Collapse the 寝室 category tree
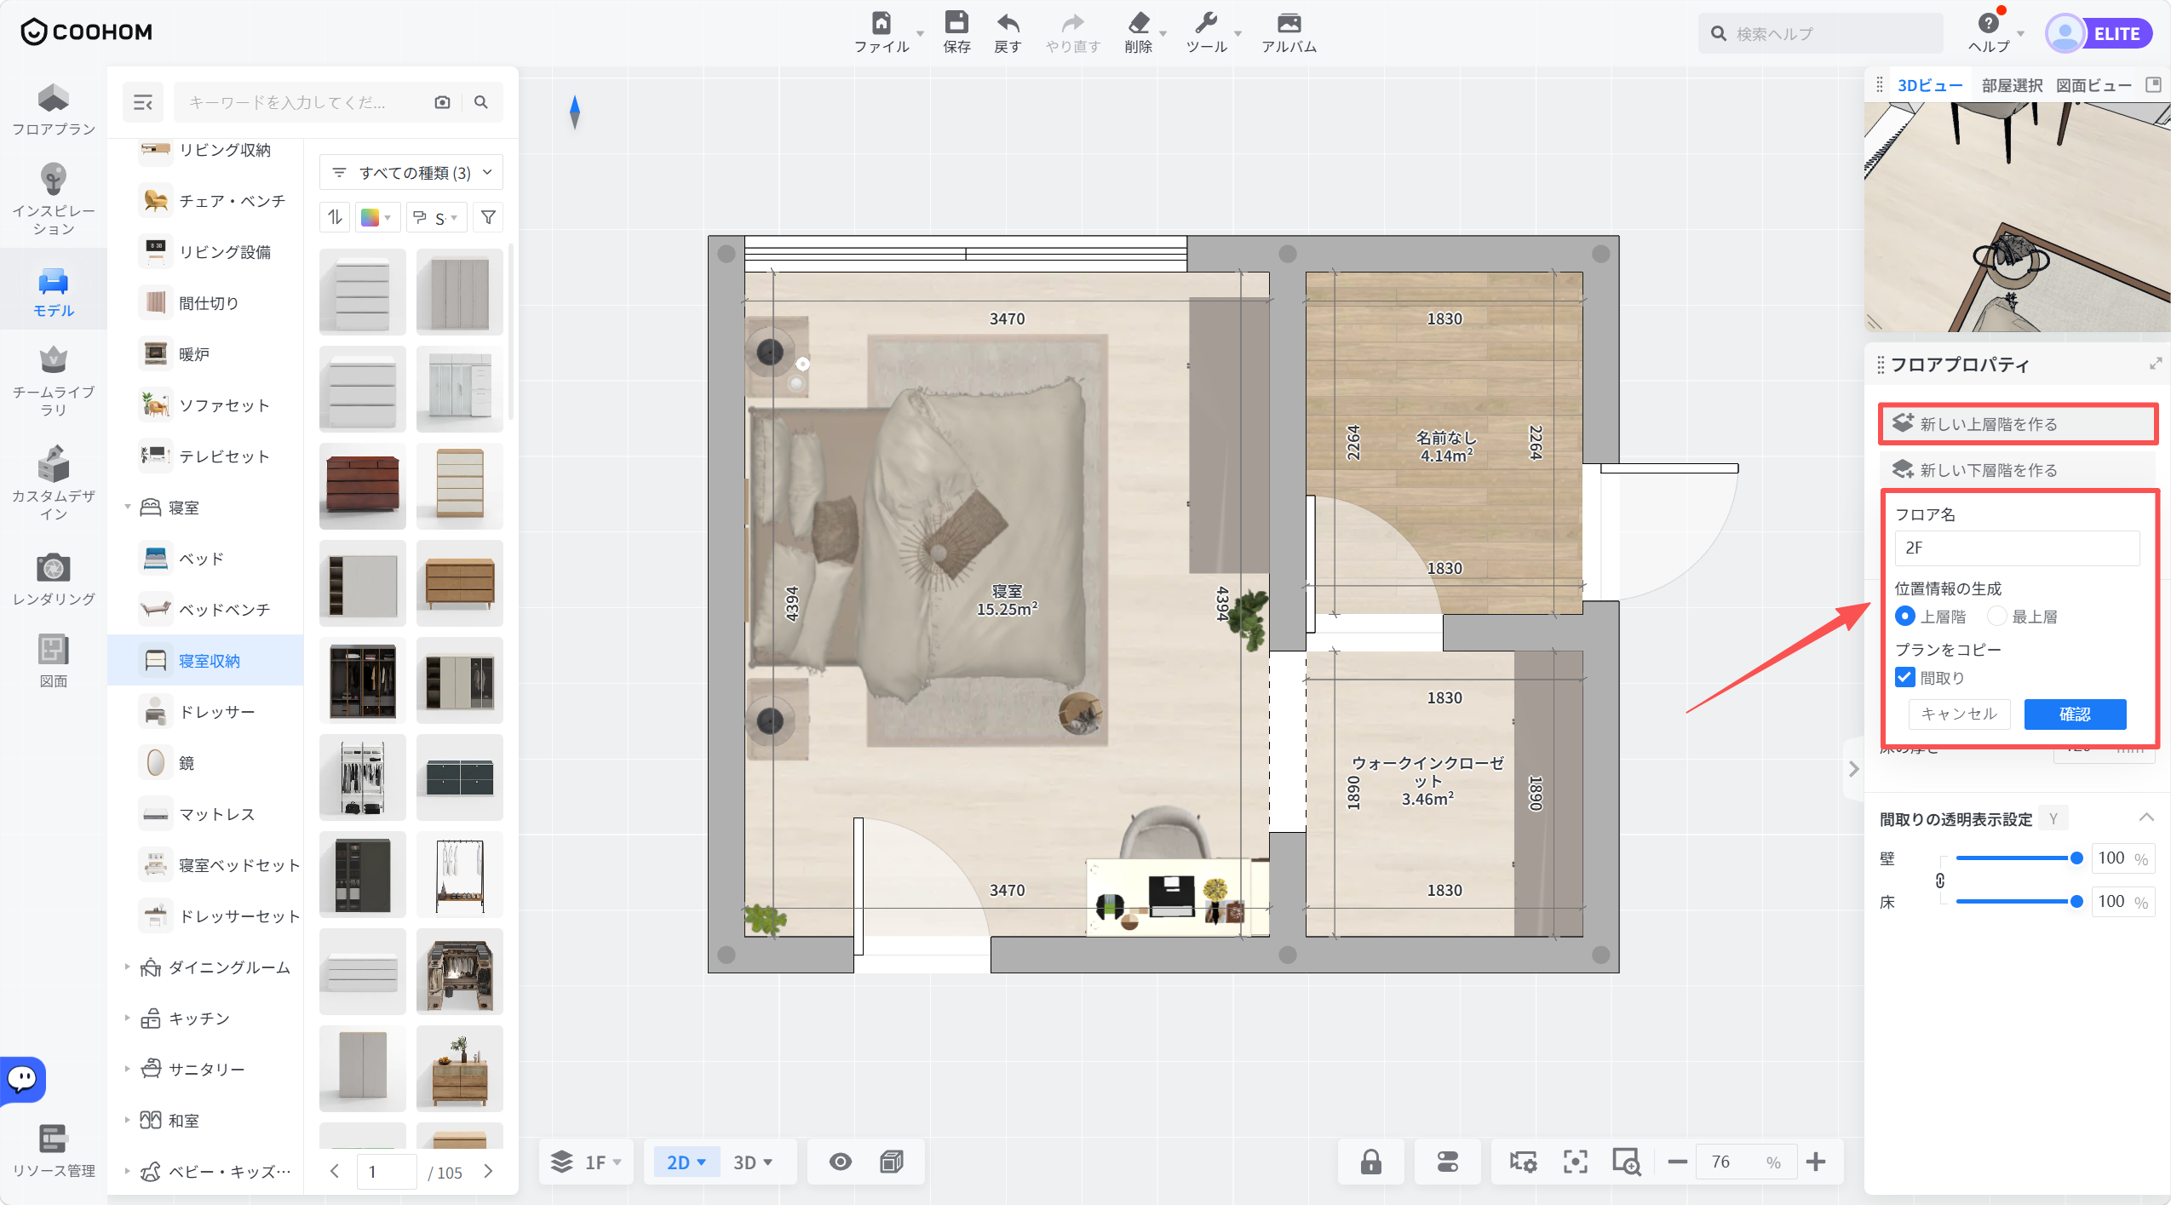 128,508
